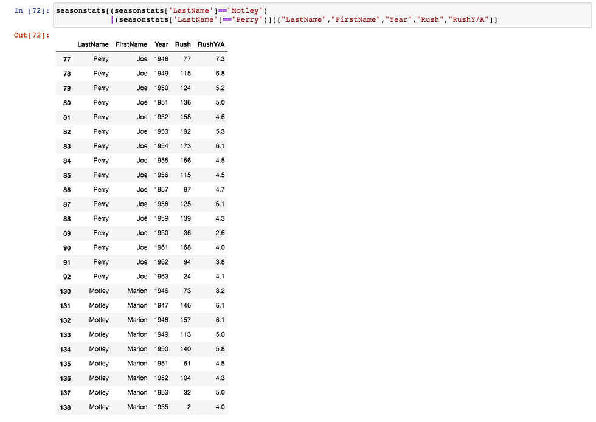Click Rush value 124
Viewport: 596px width, 422px height.
(185, 88)
